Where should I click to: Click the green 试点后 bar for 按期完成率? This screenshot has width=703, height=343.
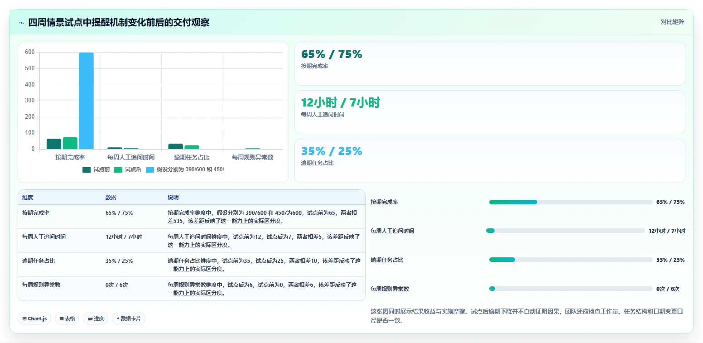tap(70, 143)
